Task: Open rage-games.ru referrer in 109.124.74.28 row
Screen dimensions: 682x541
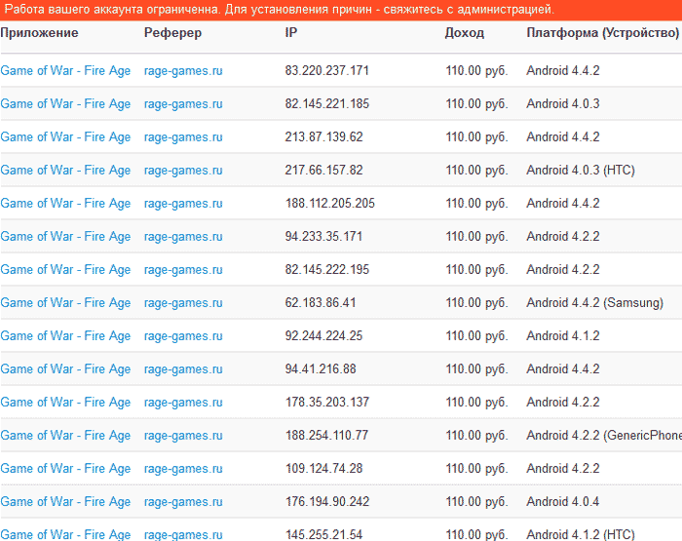Action: pyautogui.click(x=183, y=468)
